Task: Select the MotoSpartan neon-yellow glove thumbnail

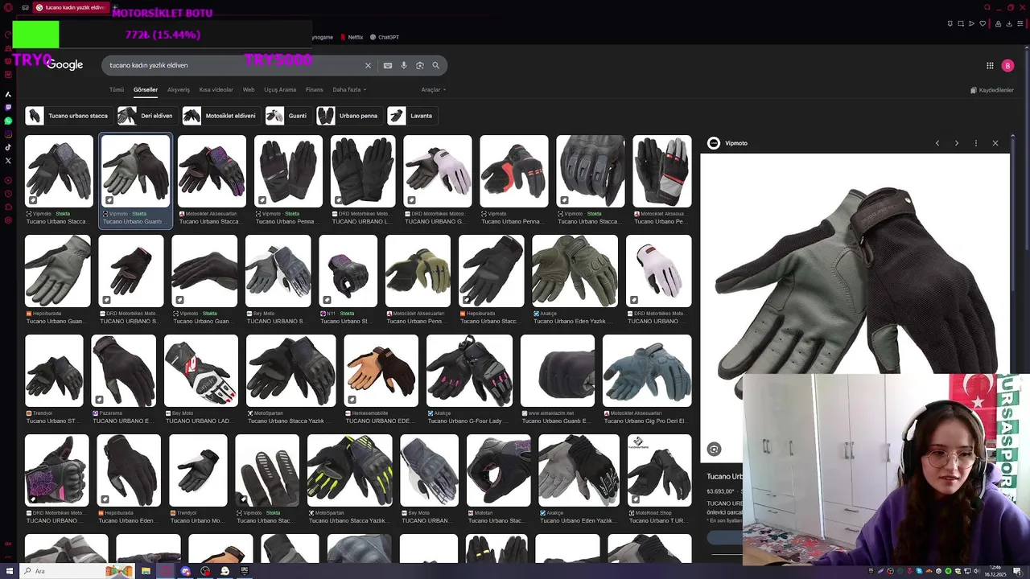Action: tap(350, 470)
